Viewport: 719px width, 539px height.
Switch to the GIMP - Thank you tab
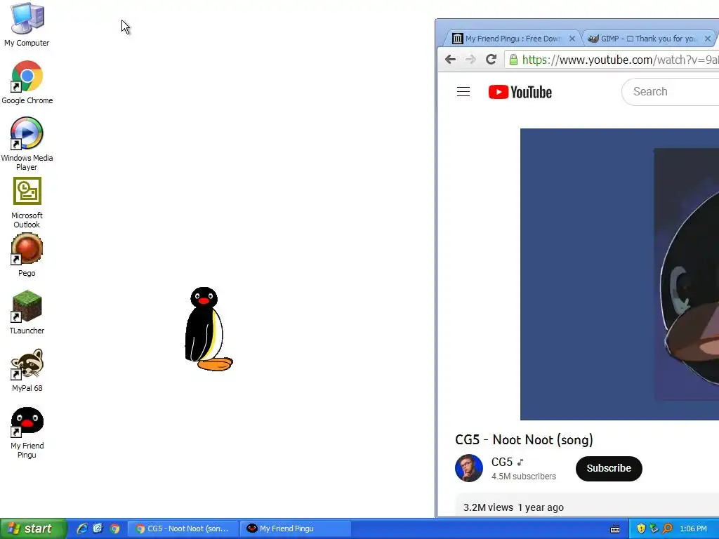coord(648,39)
